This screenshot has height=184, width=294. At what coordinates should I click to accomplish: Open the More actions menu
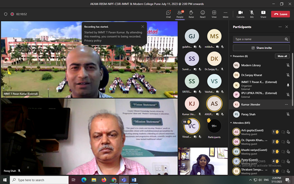pos(225,14)
